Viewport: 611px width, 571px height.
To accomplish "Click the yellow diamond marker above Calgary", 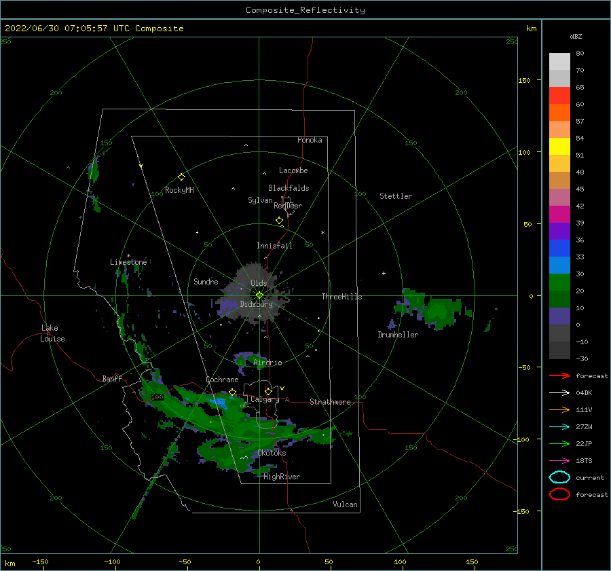I will pyautogui.click(x=268, y=391).
